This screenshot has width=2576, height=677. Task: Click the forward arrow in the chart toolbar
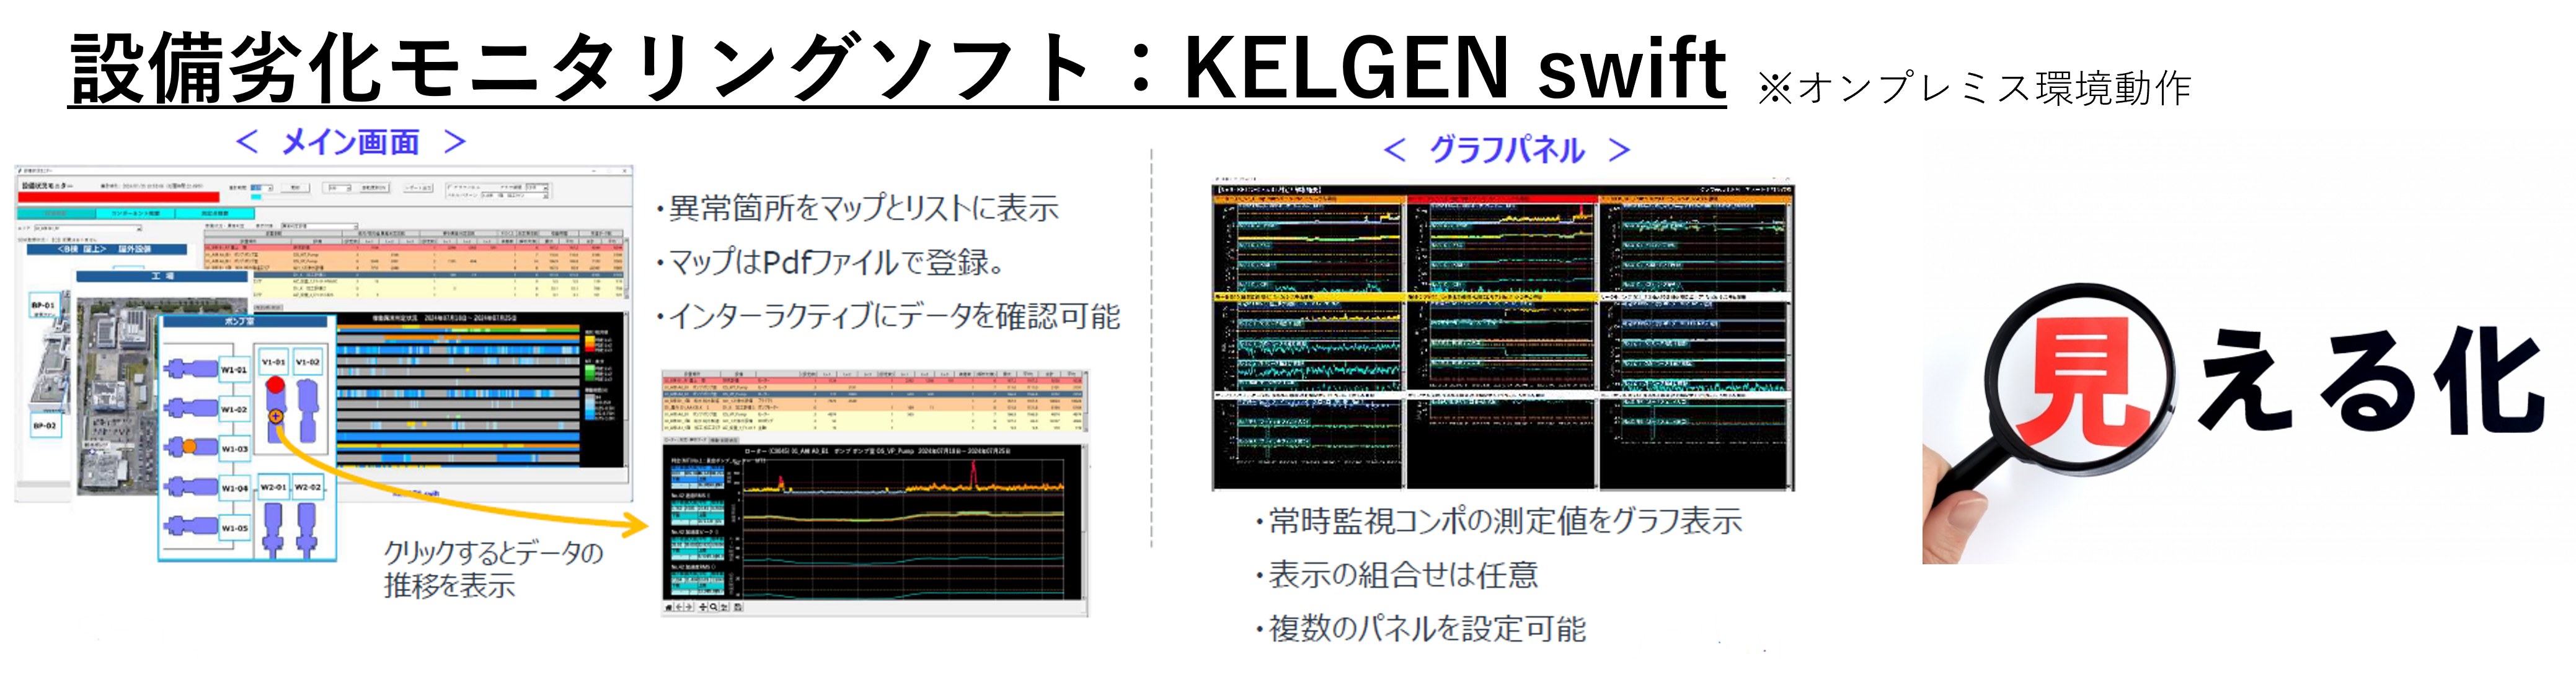(688, 607)
